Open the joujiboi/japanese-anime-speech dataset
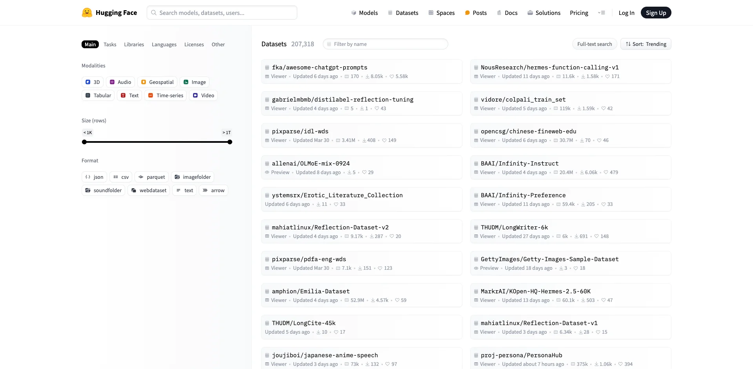753x369 pixels. coord(362,358)
